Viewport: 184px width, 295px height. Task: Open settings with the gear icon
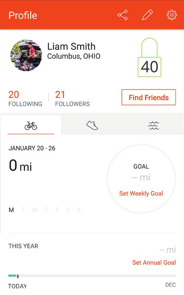[x=172, y=15]
